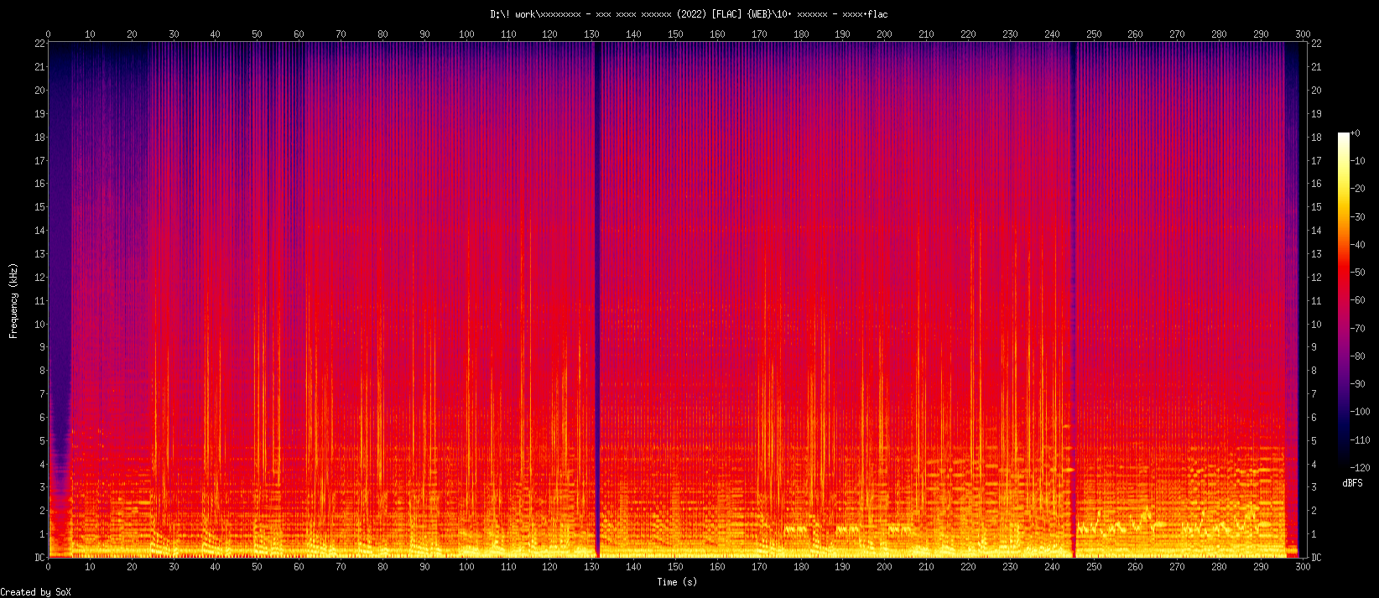Click the "Created by SoX" text

pos(35,592)
